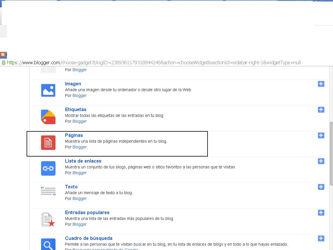Viewport: 333px width, 250px height.
Task: Open the Etiquetas gadget title link
Action: click(76, 109)
